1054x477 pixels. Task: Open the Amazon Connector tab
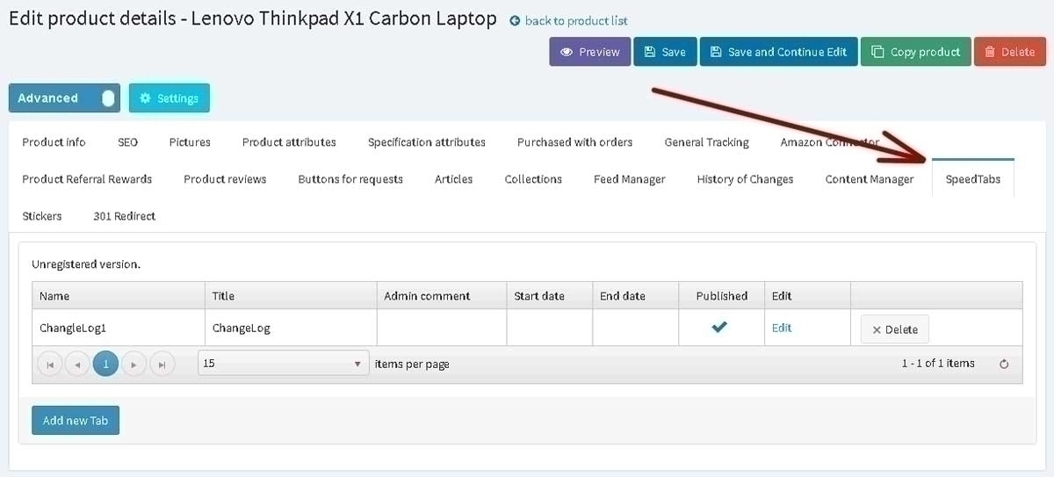[829, 142]
